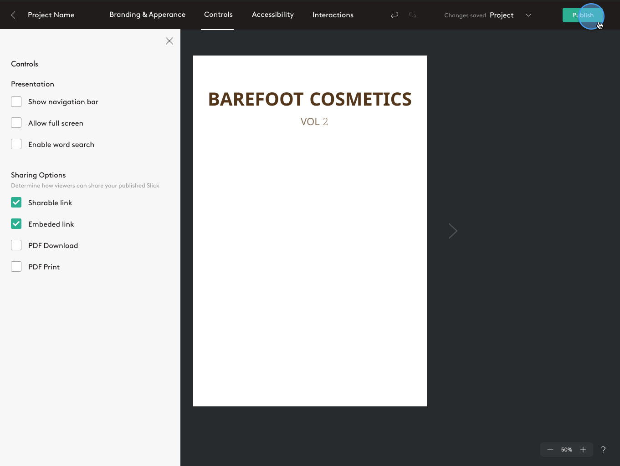
Task: Undo the last change
Action: (395, 15)
